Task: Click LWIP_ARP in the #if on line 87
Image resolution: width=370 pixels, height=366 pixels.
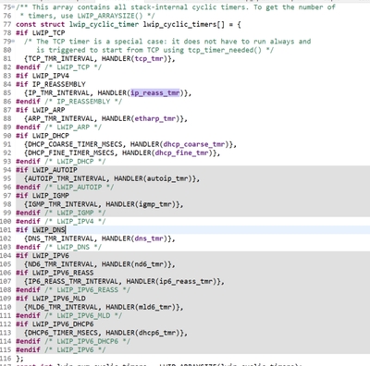Action: (49, 110)
